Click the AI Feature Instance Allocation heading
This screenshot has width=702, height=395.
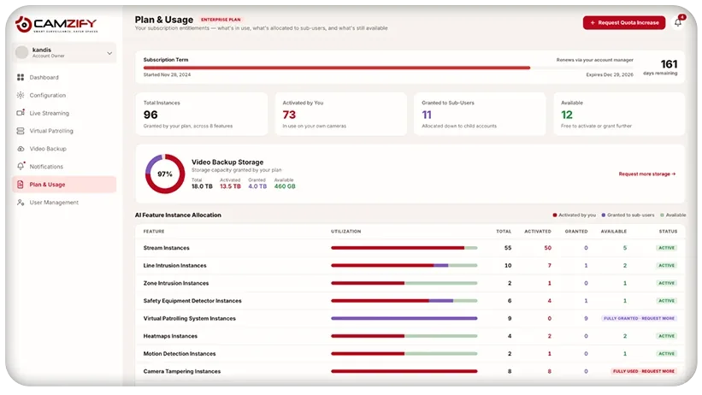point(178,215)
